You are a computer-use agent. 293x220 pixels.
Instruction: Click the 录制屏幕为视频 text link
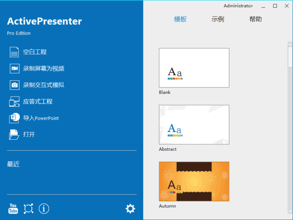[x=43, y=69]
